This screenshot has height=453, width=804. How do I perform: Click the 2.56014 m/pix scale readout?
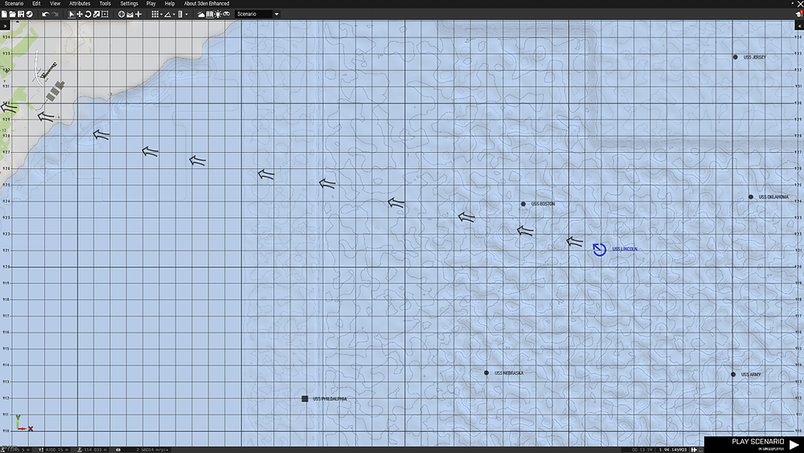coord(152,450)
